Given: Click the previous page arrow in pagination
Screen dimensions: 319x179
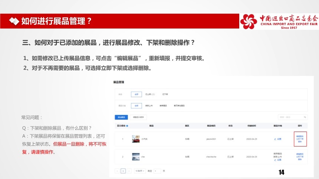Looking at the screenshot, I should click(x=117, y=171).
